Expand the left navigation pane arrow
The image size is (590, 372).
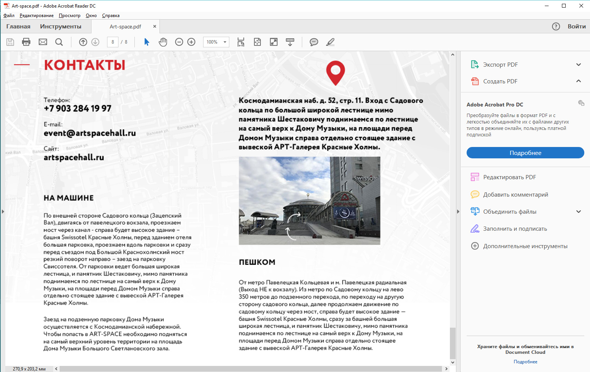(3, 211)
